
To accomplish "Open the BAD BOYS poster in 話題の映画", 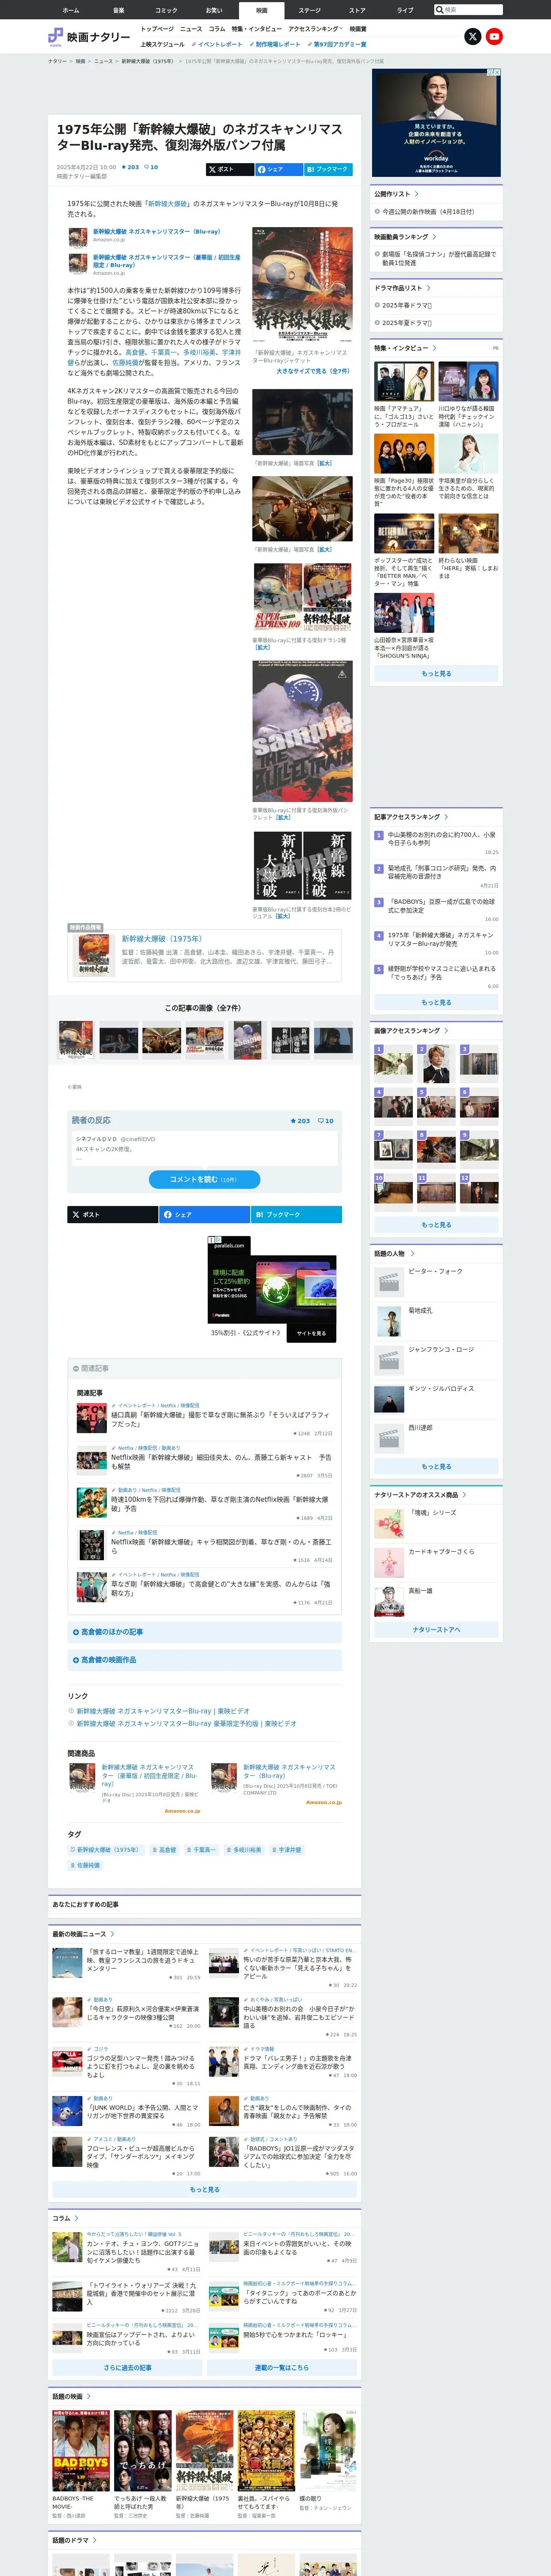I will [81, 2451].
